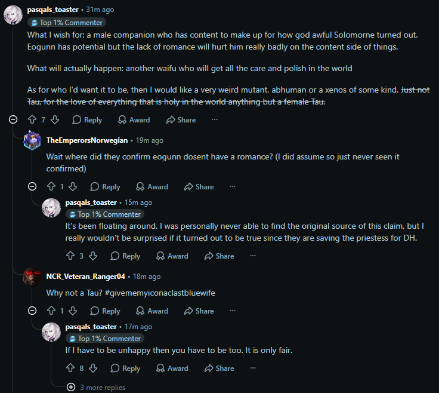Image resolution: width=439 pixels, height=393 pixels.
Task: Upvote TheEmperorsNorwegian's comment
Action: coord(51,187)
